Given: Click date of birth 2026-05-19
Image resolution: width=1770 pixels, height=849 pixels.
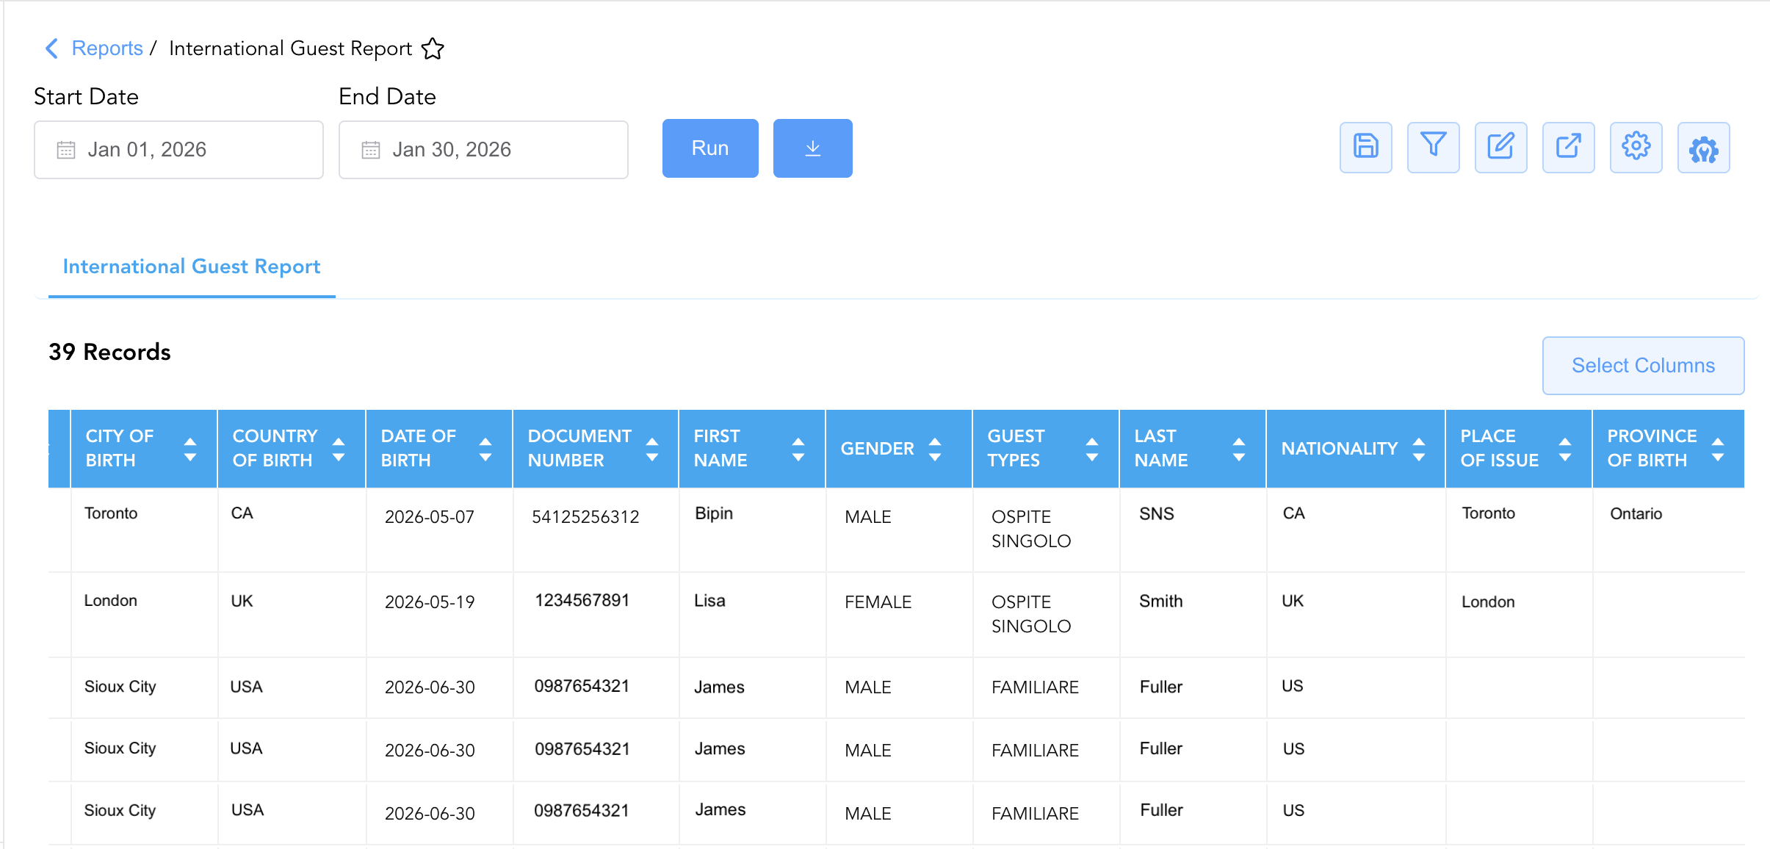Looking at the screenshot, I should (430, 602).
